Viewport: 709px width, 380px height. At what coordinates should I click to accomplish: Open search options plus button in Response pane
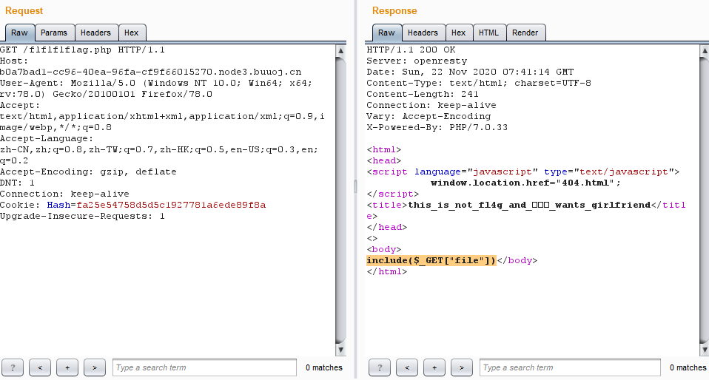pos(434,367)
